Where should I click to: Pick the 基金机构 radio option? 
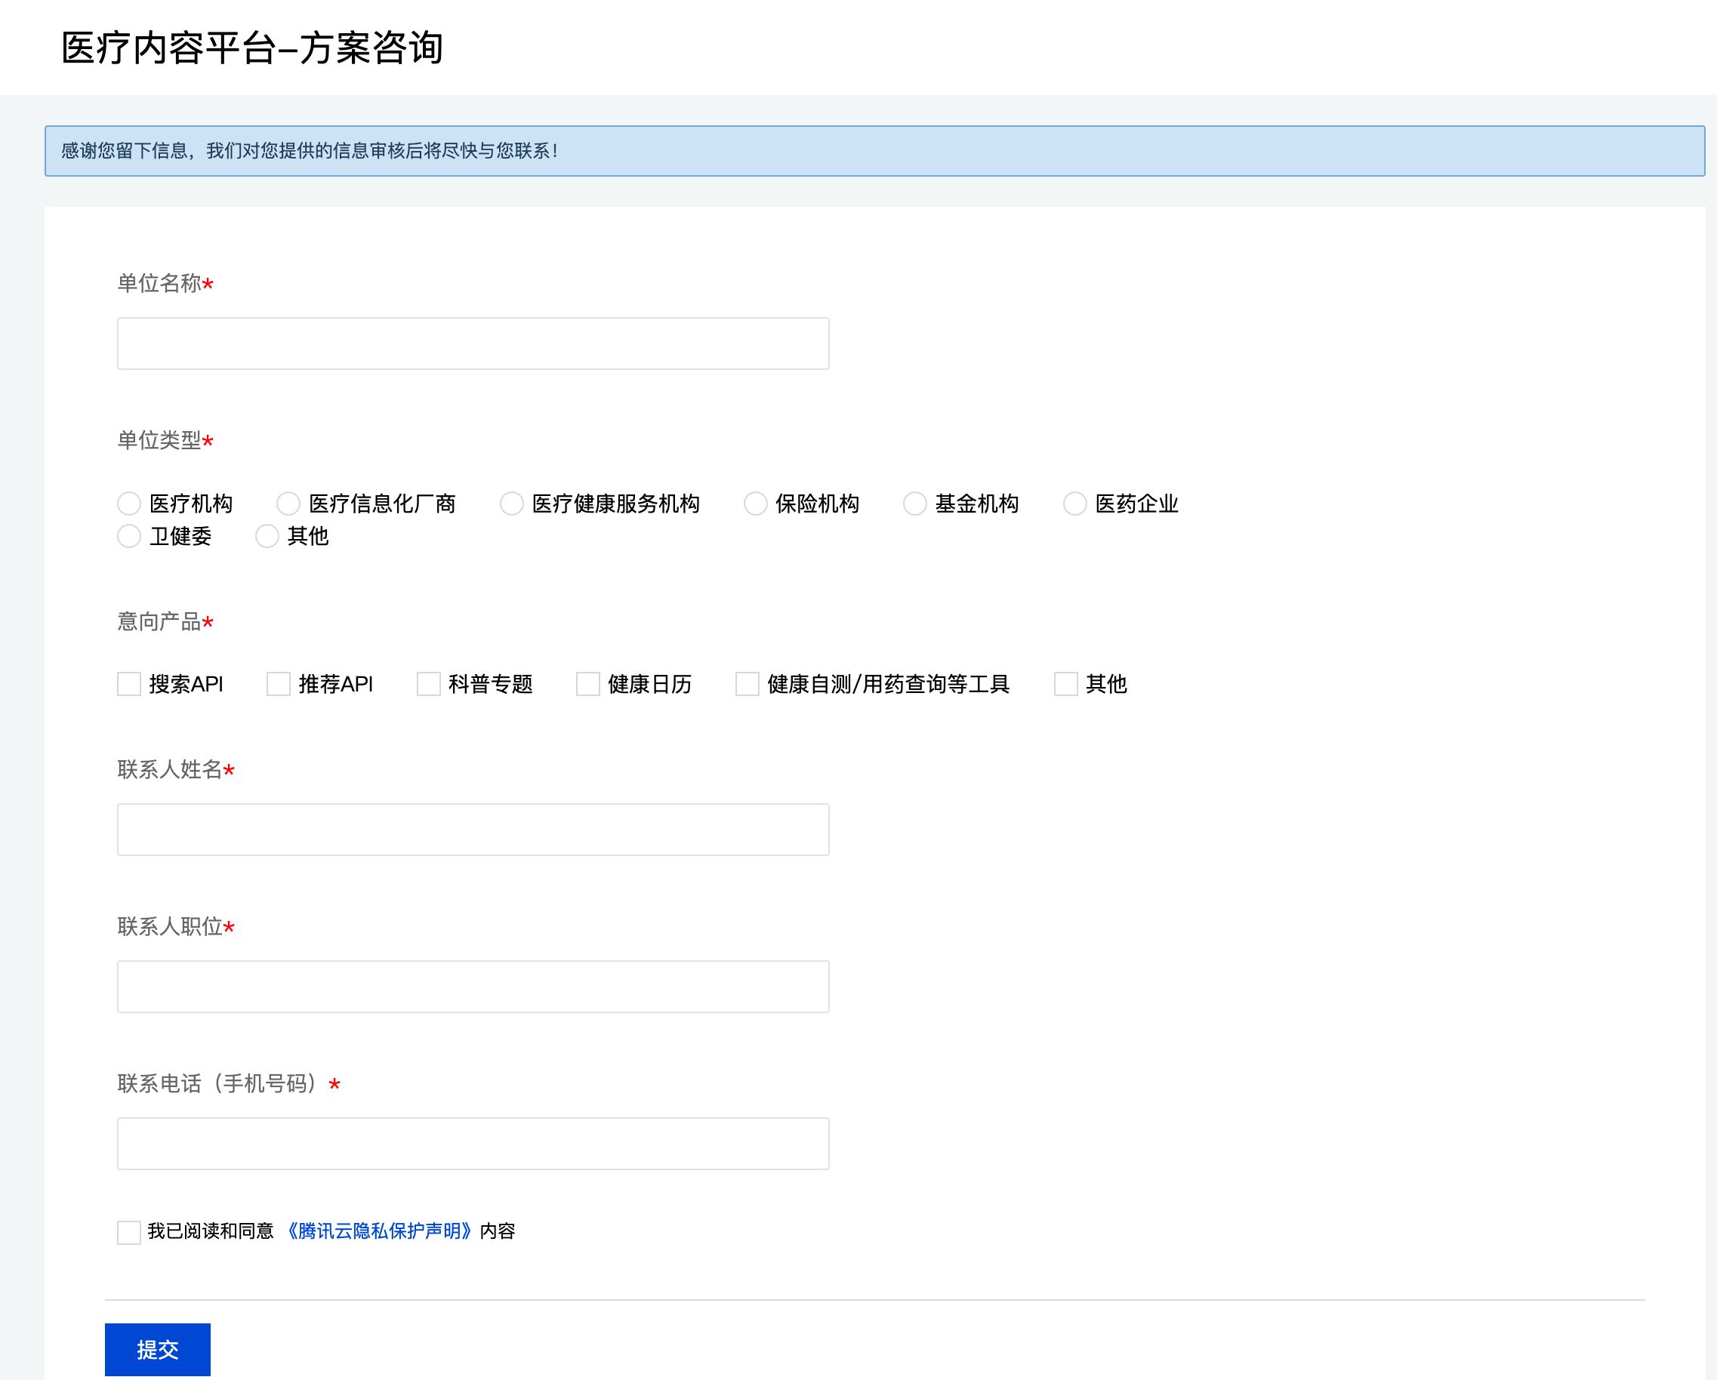pos(914,504)
